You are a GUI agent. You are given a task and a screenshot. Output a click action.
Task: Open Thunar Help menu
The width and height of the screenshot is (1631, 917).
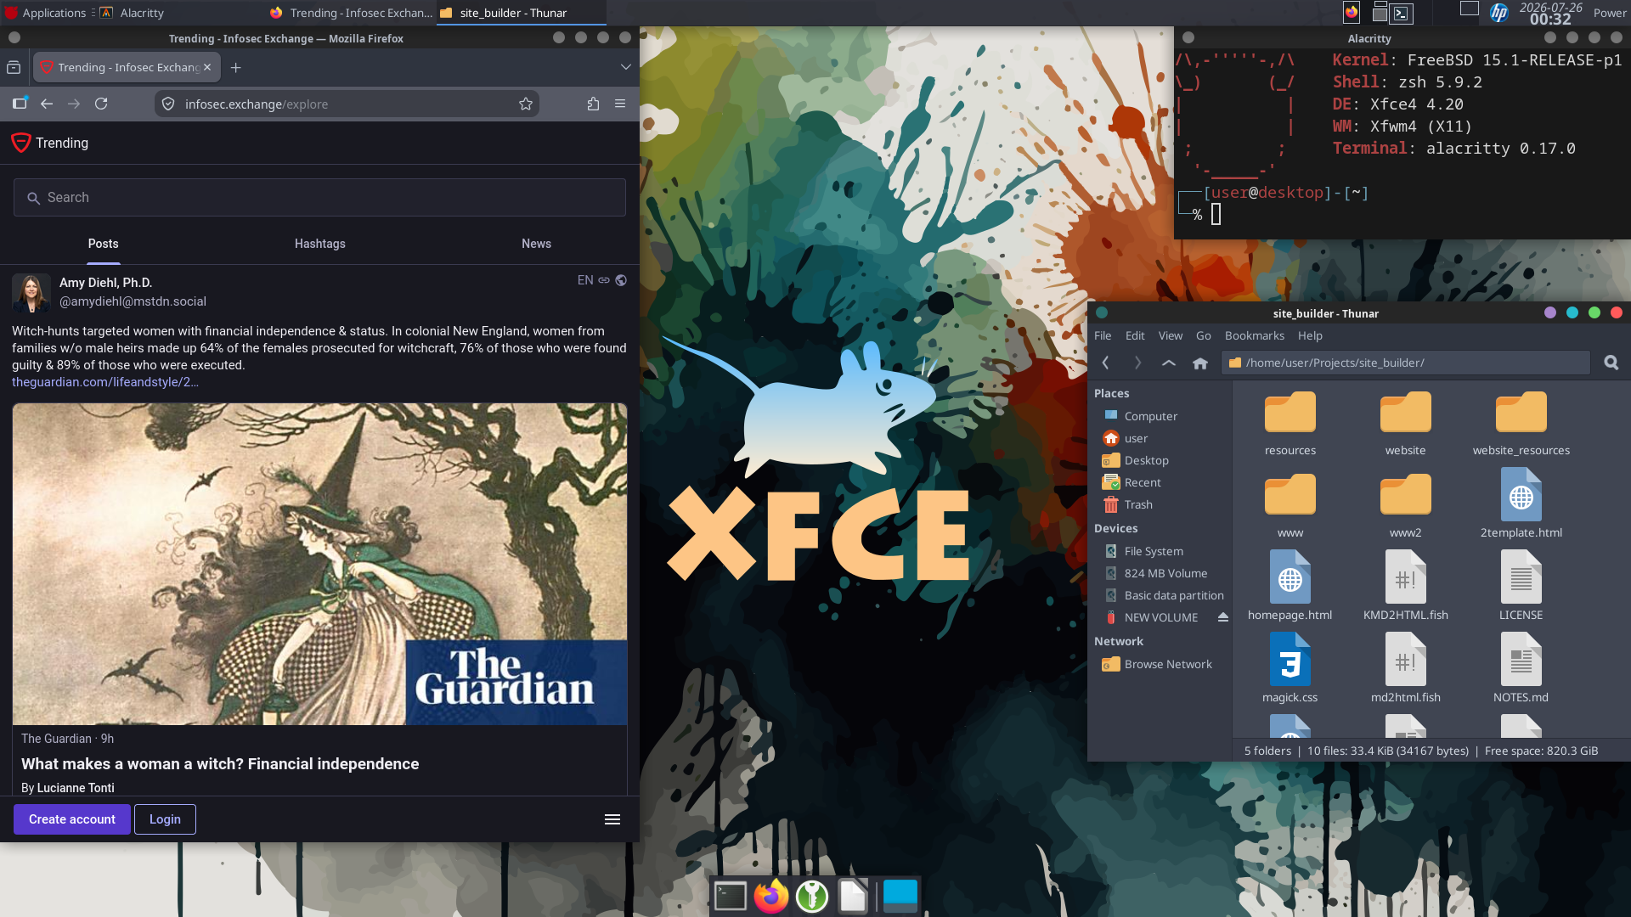(x=1310, y=335)
